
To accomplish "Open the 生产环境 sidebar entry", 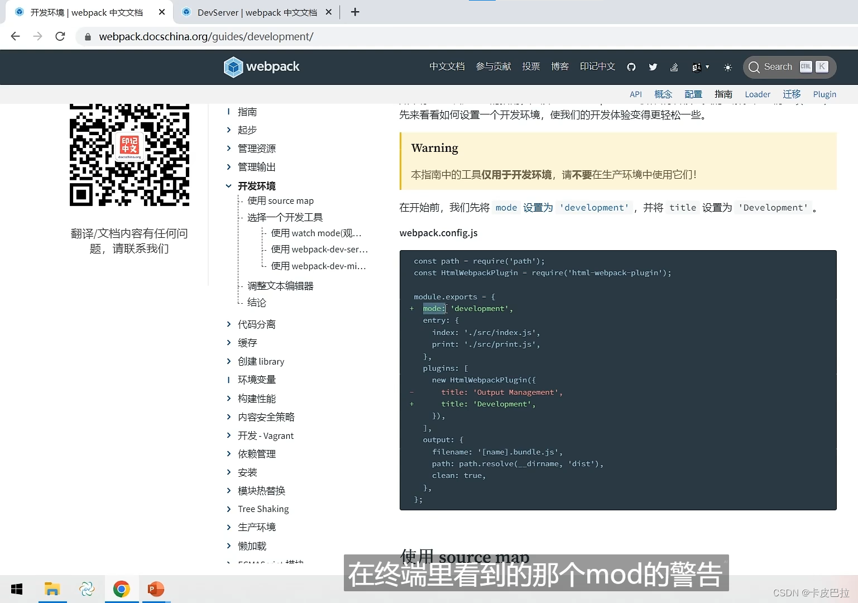I will (257, 528).
